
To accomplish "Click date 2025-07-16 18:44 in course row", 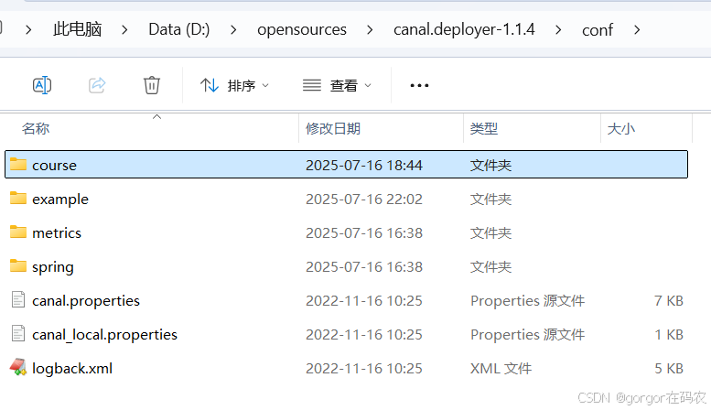I will tap(363, 165).
